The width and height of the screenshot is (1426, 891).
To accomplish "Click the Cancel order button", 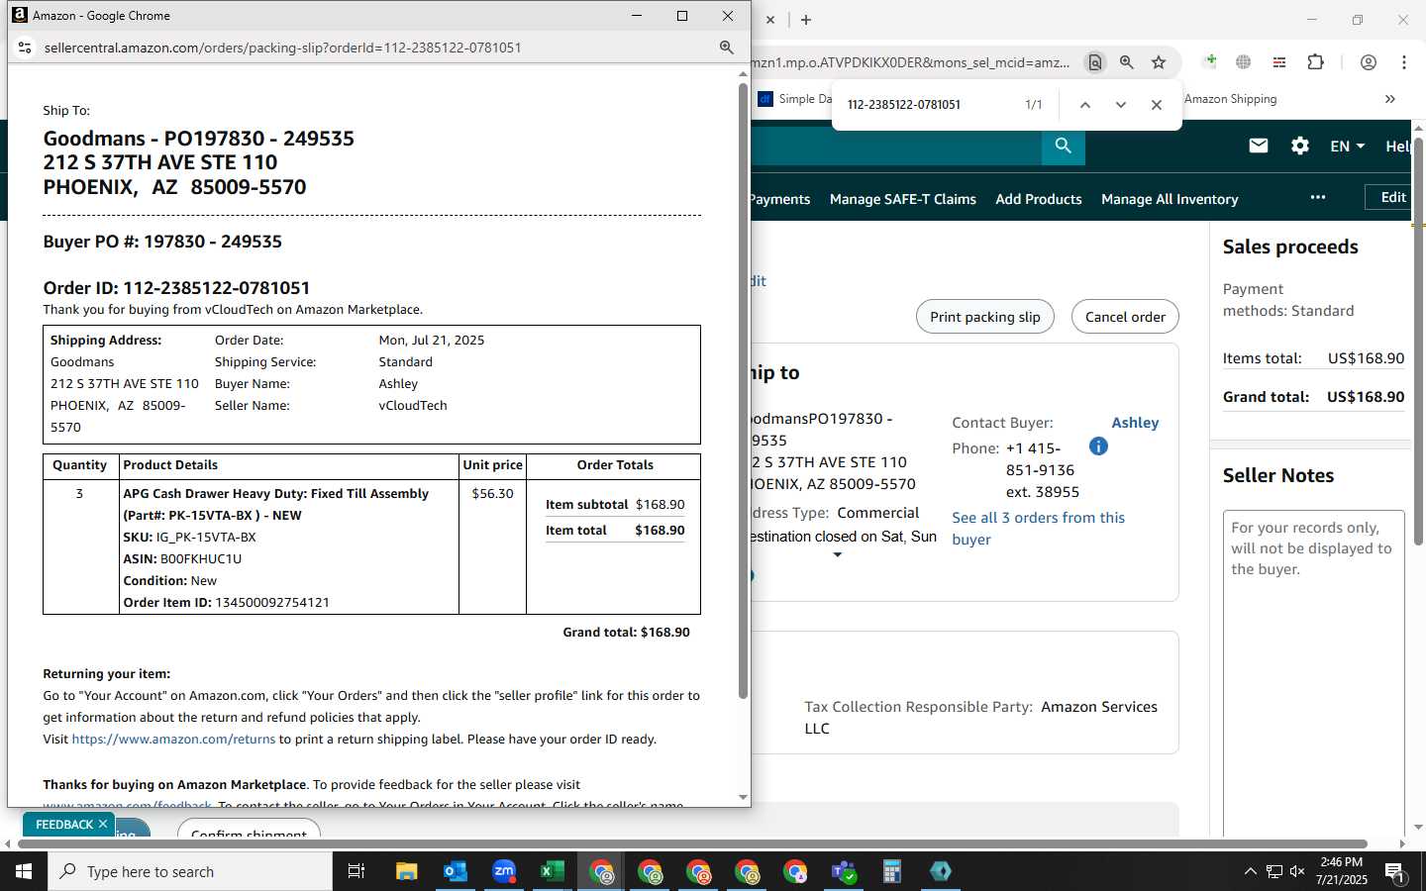I will pyautogui.click(x=1125, y=317).
